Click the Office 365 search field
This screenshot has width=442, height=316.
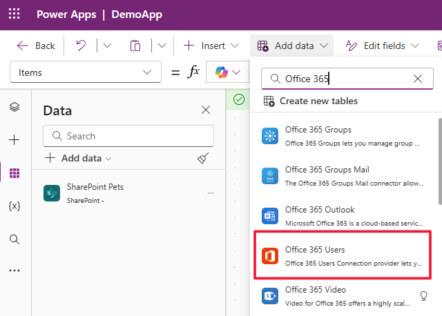pos(347,79)
